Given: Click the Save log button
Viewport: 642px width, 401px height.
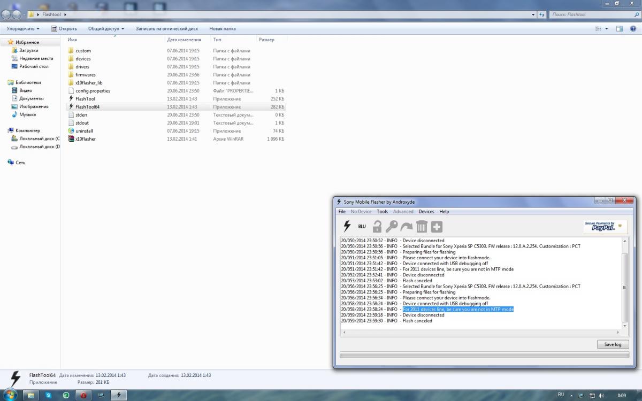Looking at the screenshot, I should click(x=613, y=344).
